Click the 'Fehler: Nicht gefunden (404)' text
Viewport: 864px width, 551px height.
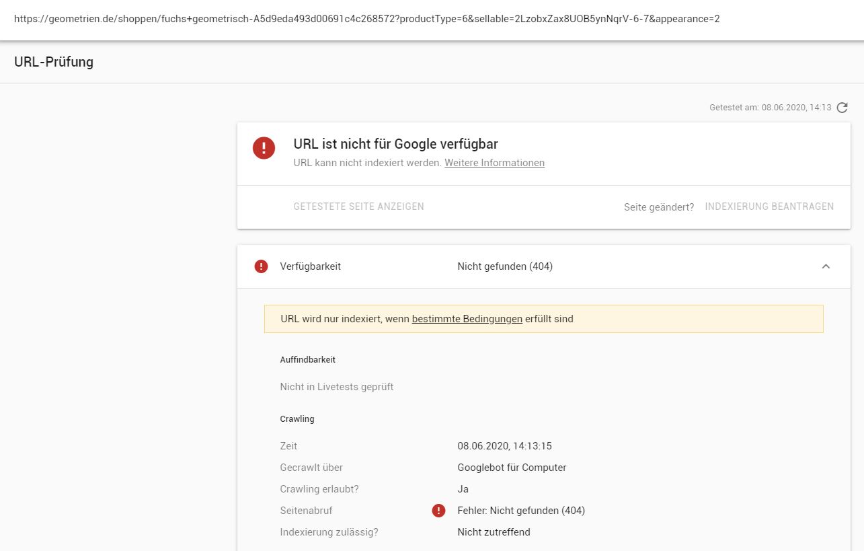tap(521, 511)
